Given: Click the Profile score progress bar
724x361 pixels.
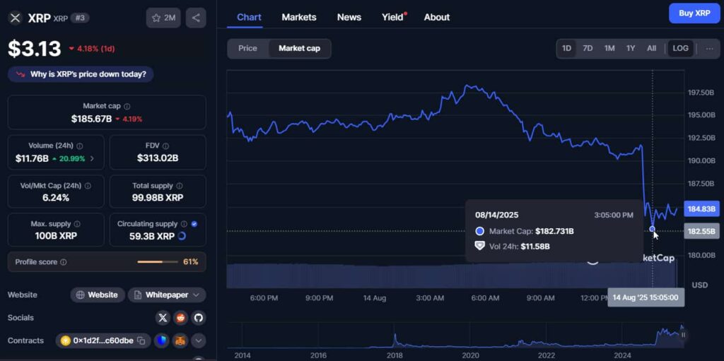Looking at the screenshot, I should [158, 262].
